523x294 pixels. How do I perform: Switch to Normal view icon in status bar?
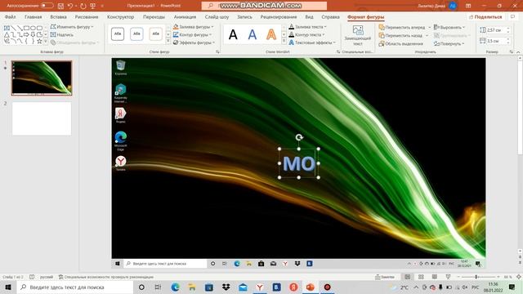coord(408,277)
